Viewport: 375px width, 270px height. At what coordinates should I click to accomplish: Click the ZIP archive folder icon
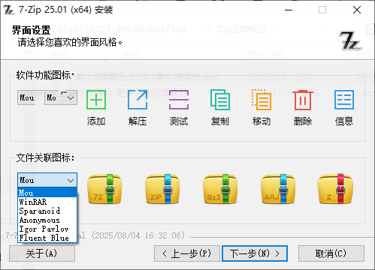162,189
